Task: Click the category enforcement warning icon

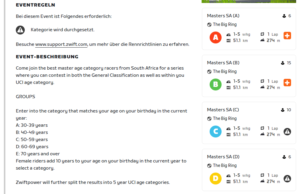Action: 20,30
